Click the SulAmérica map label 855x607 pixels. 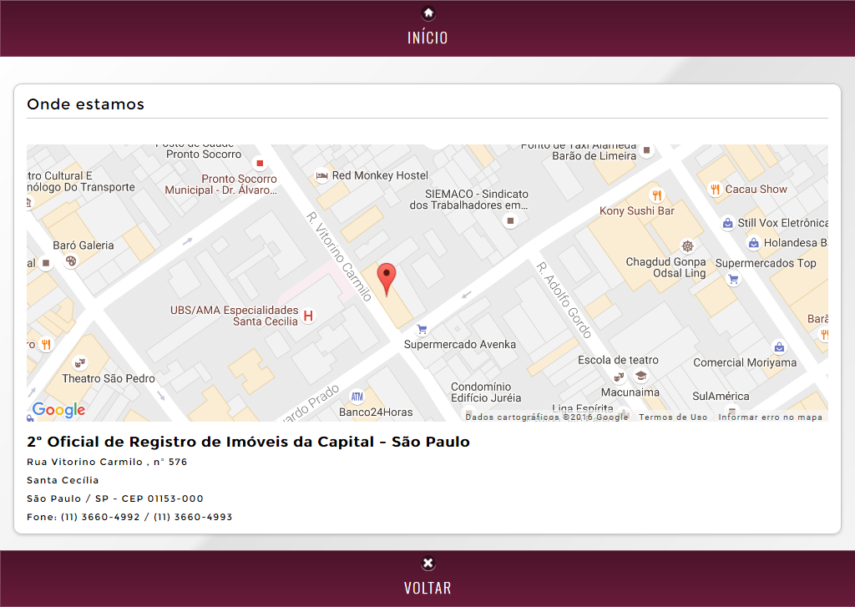pos(721,397)
